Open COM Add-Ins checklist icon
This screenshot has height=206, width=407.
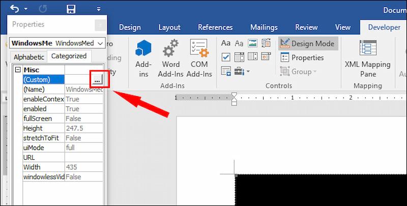point(199,48)
